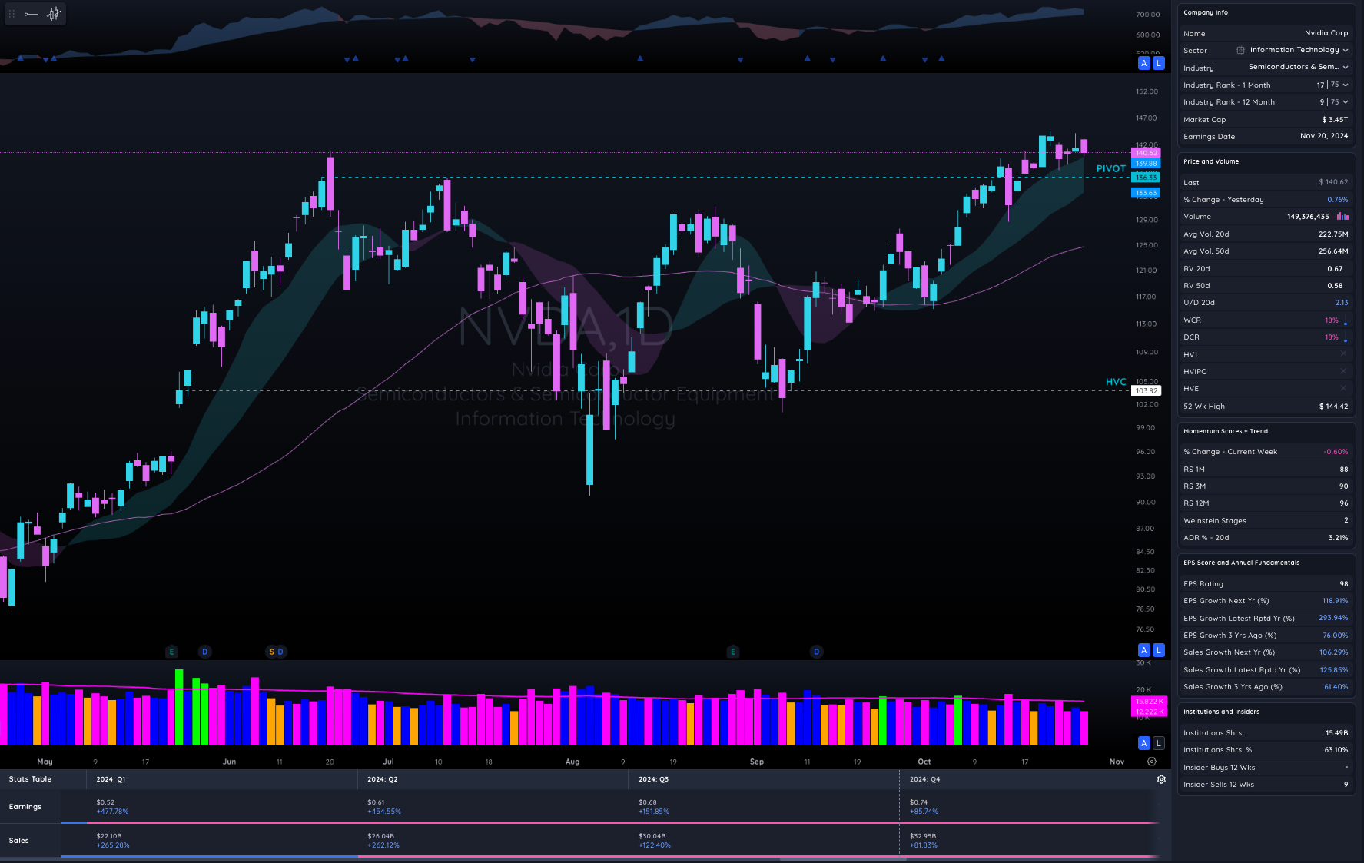Toggle log scale L on price chart pane

point(1159,650)
